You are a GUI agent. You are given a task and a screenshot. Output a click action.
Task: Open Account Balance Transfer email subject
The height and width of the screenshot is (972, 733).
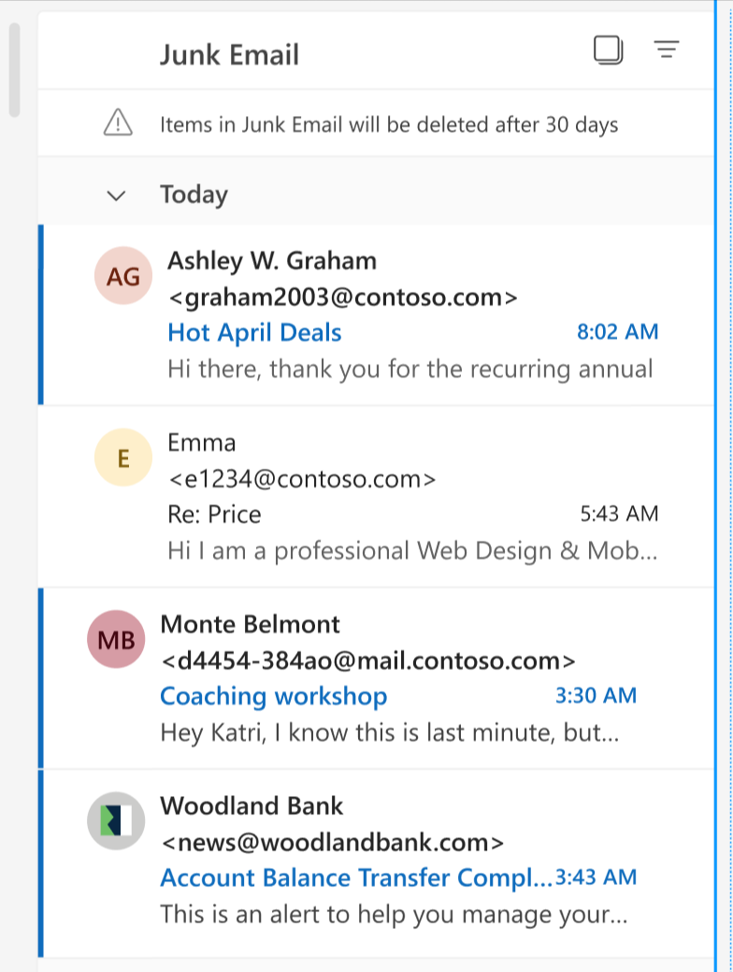[x=356, y=878]
